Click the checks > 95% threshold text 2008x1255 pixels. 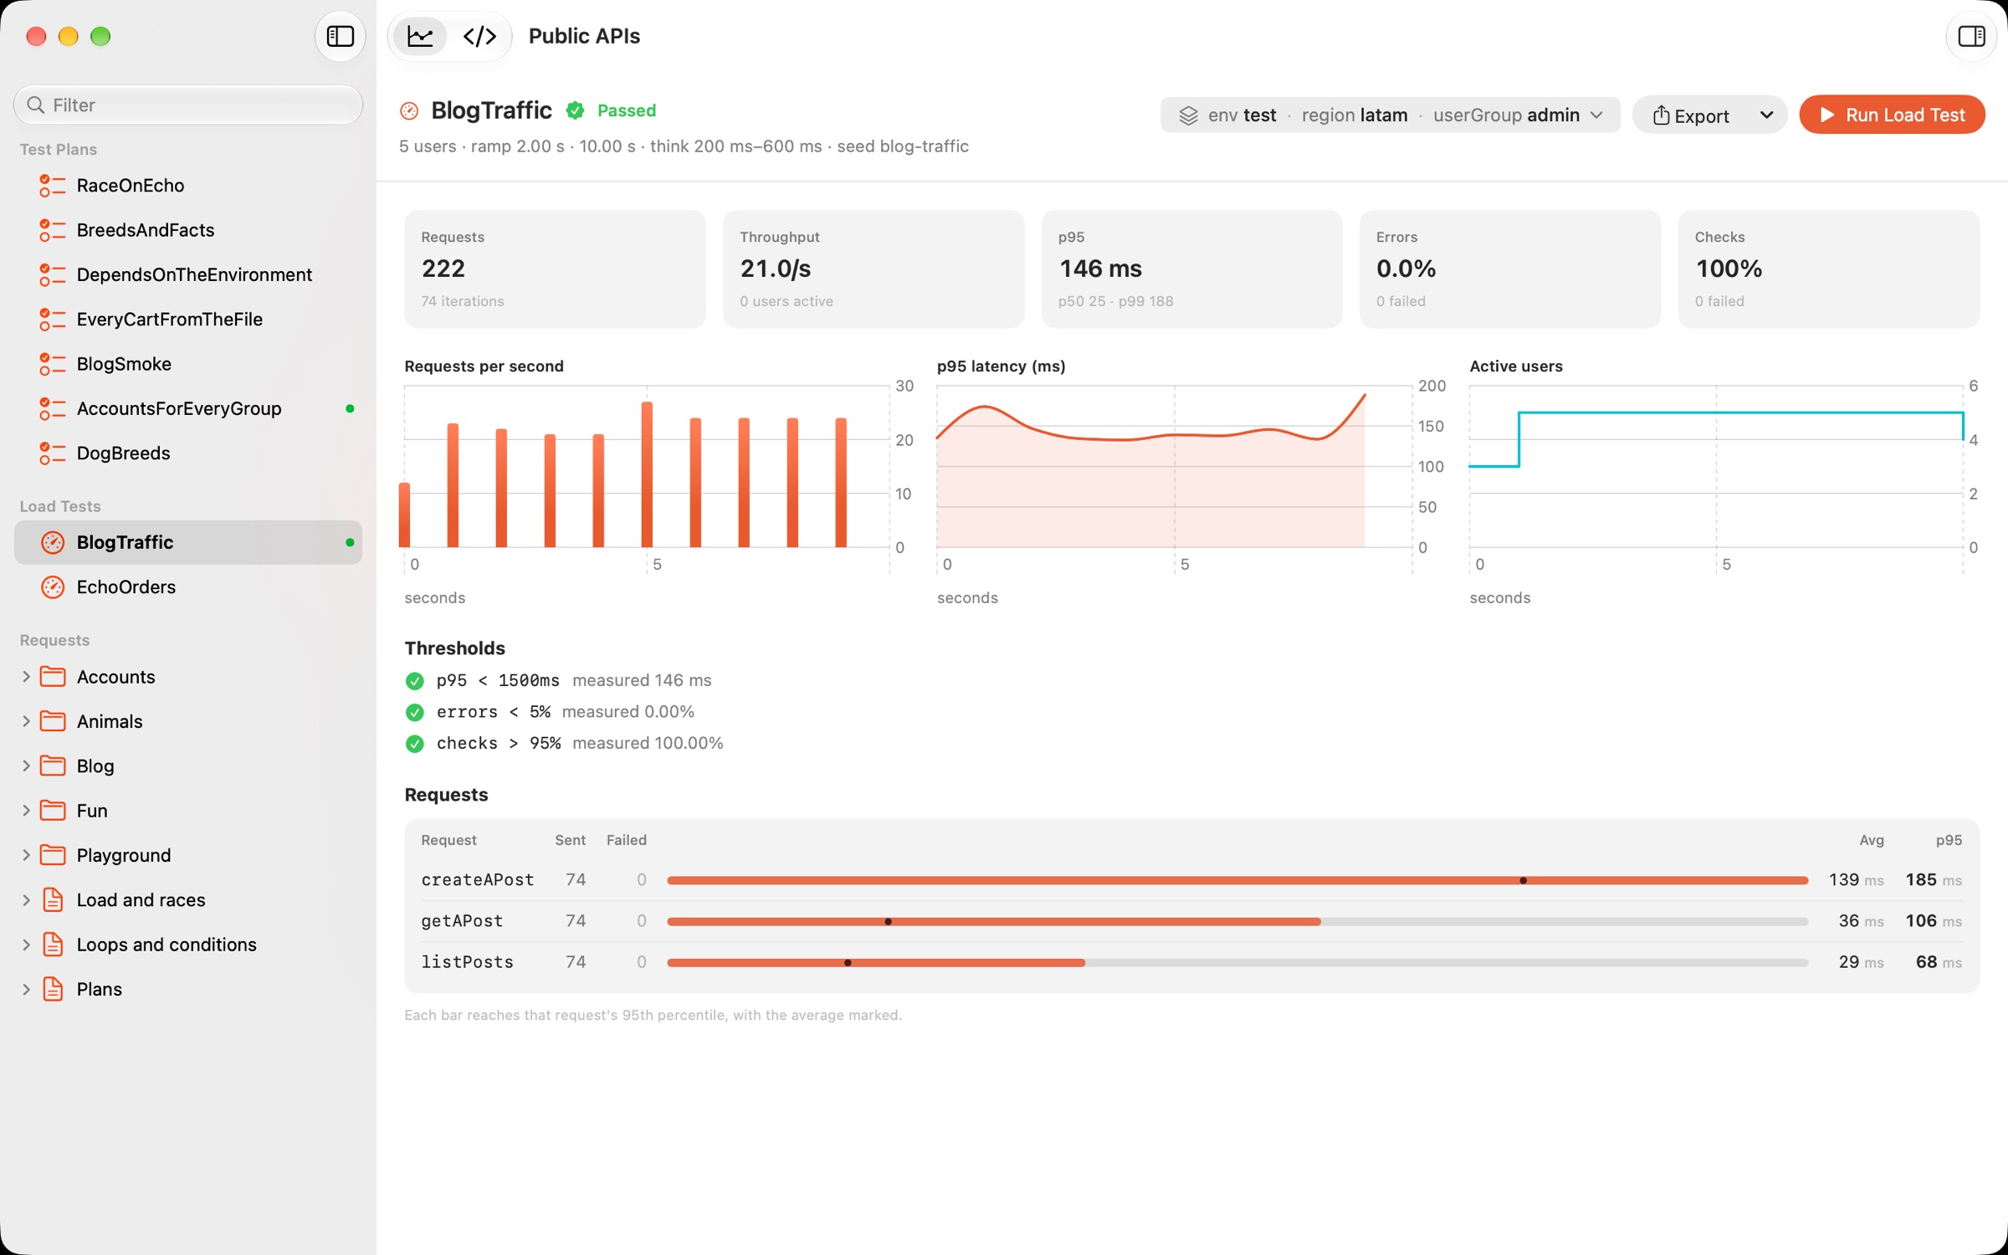tap(499, 743)
